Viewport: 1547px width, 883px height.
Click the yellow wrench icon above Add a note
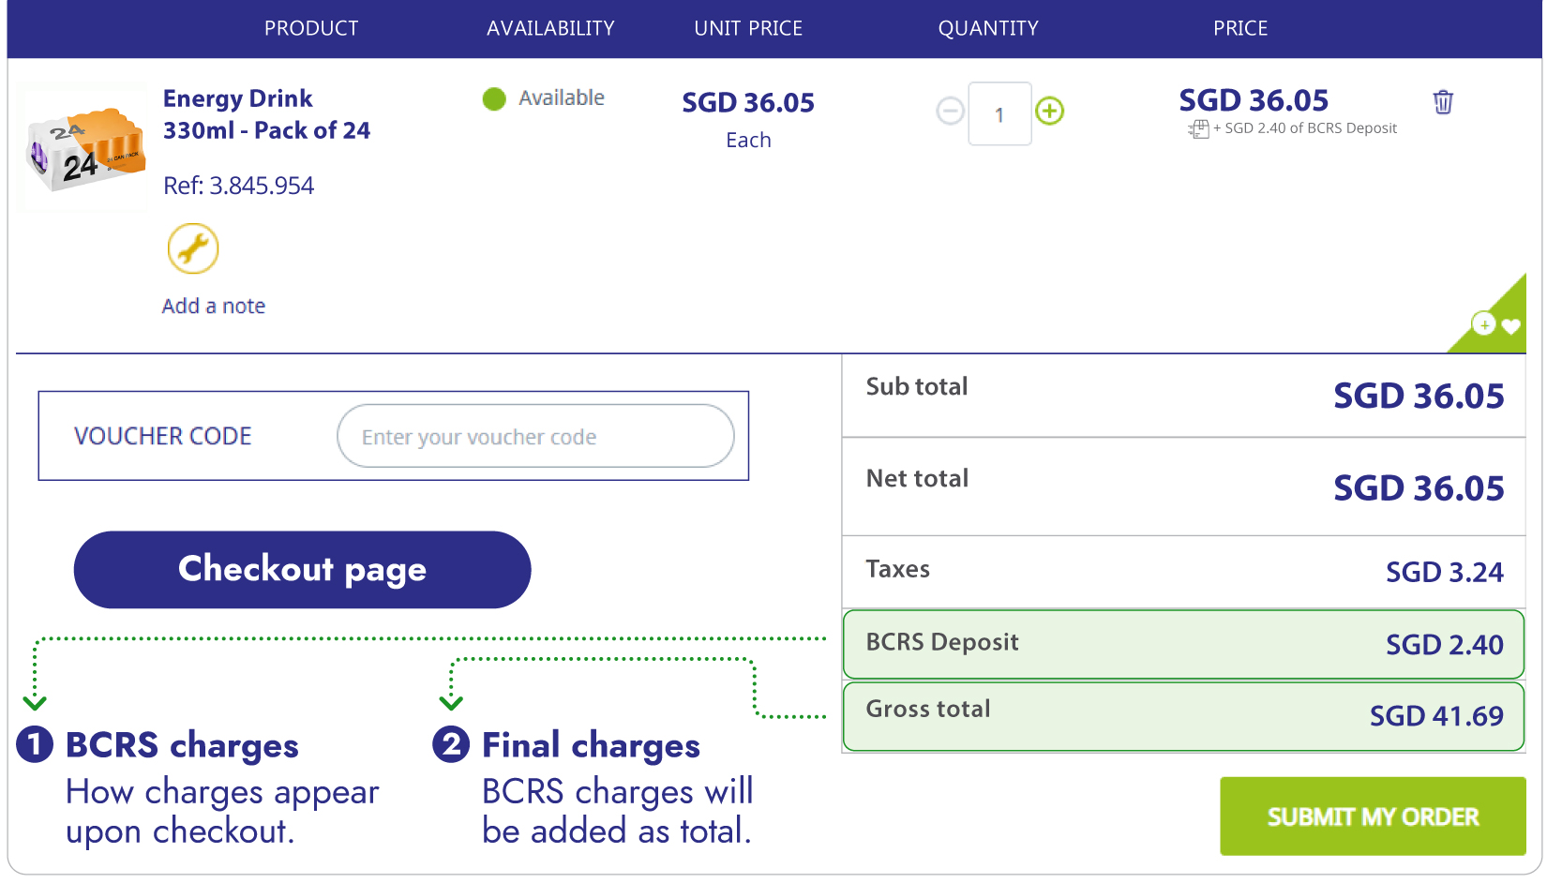point(193,248)
